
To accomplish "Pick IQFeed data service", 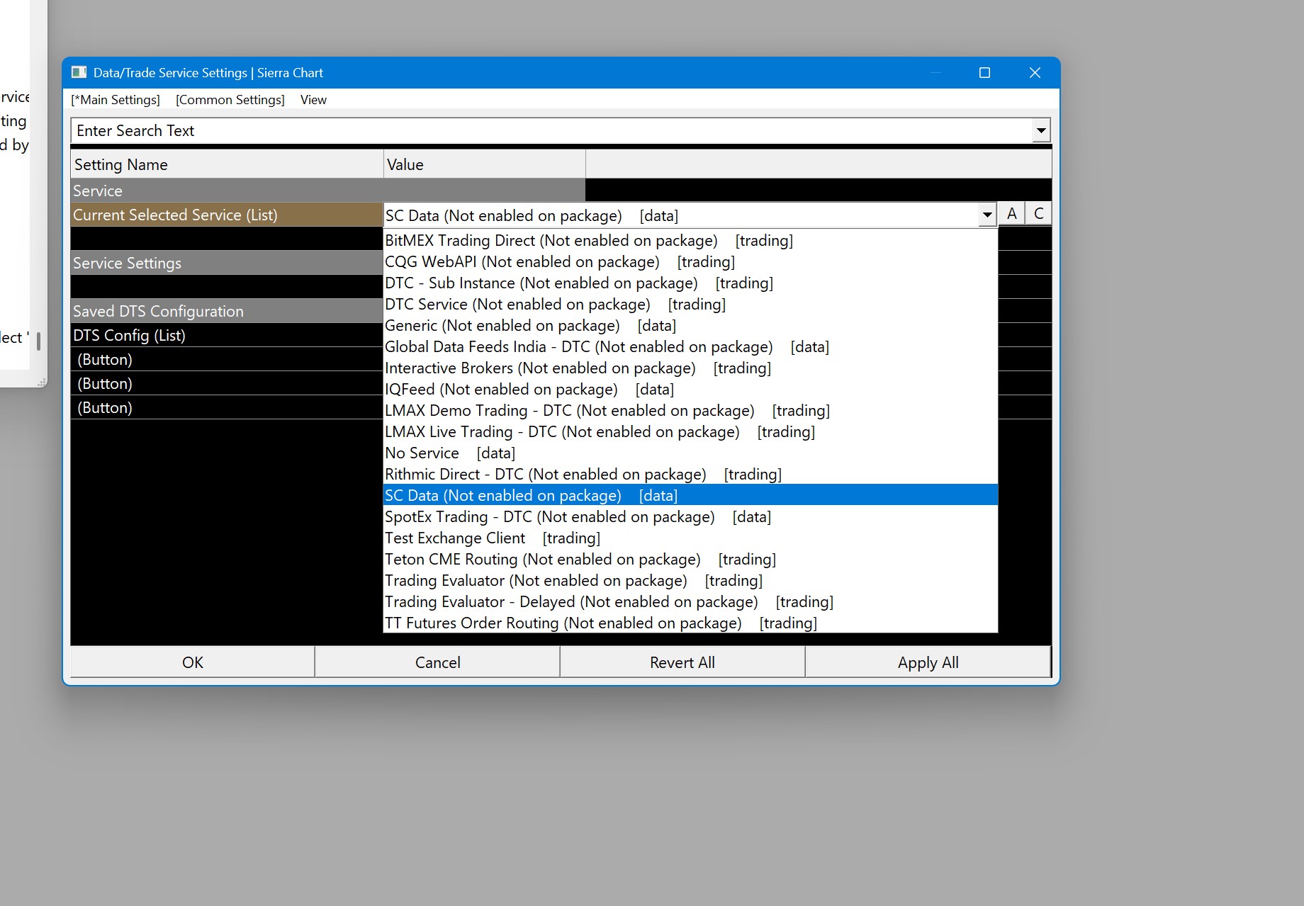I will pyautogui.click(x=690, y=389).
